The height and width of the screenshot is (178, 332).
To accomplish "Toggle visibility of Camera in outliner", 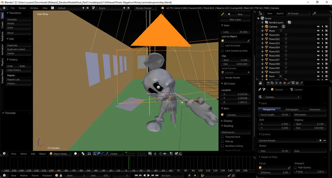I will coord(318,26).
